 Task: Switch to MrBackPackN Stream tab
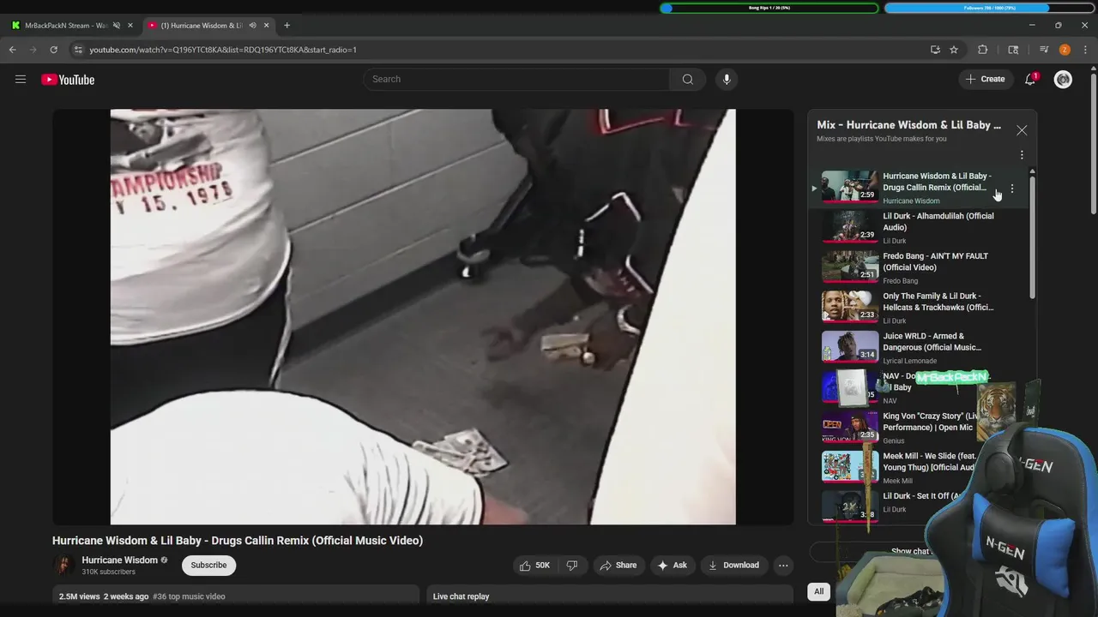click(66, 26)
